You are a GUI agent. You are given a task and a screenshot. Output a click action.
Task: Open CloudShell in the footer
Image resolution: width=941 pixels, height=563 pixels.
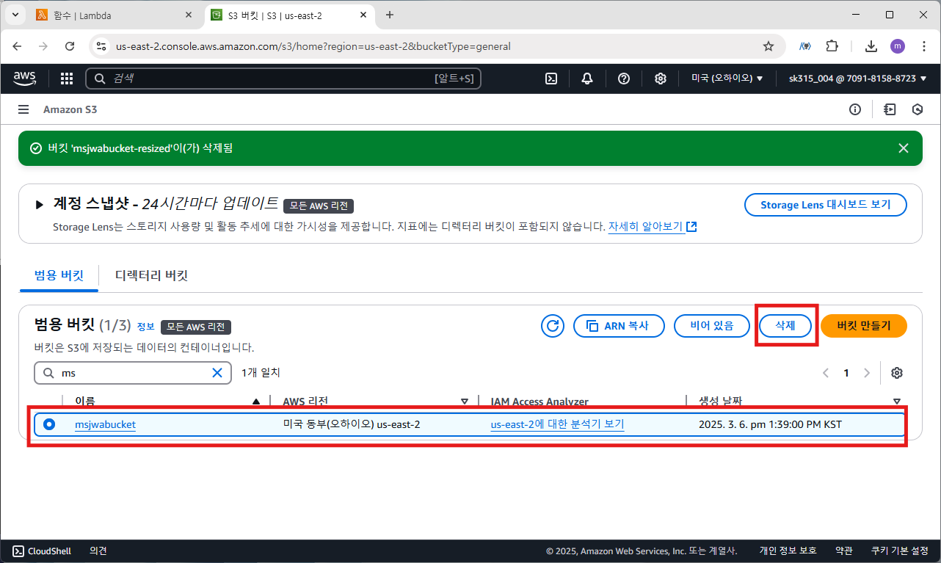click(x=42, y=551)
